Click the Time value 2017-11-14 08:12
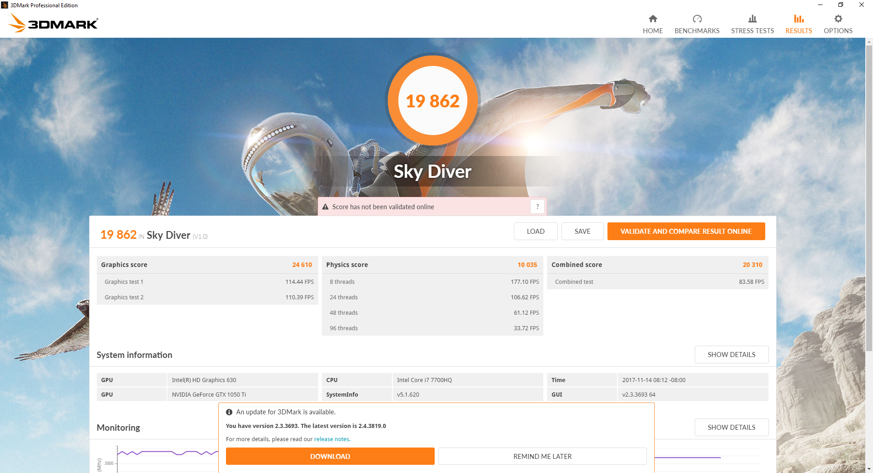The height and width of the screenshot is (473, 873). click(654, 380)
